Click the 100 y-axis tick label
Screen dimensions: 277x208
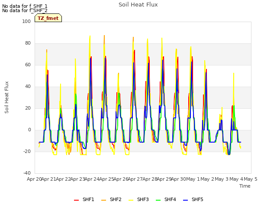tap(26, 21)
